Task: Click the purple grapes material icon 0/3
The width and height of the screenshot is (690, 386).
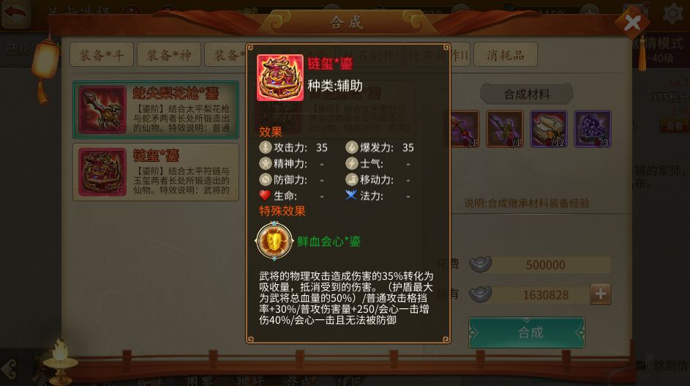Action: 593,129
